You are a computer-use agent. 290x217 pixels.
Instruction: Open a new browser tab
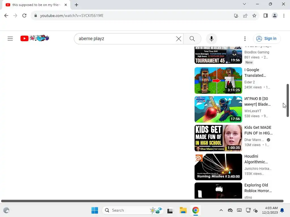pyautogui.click(x=76, y=5)
